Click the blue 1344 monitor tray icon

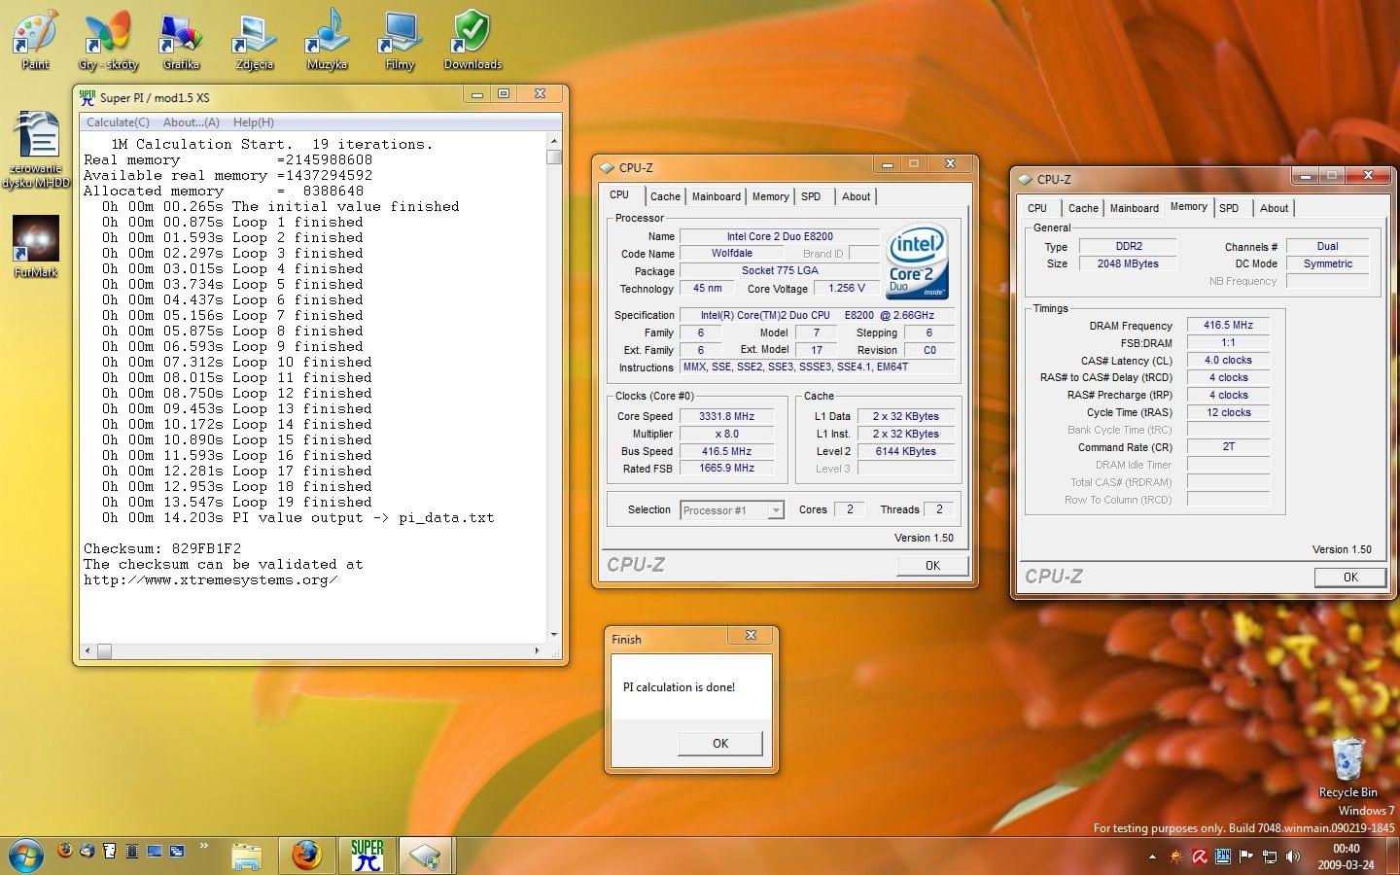[1223, 857]
